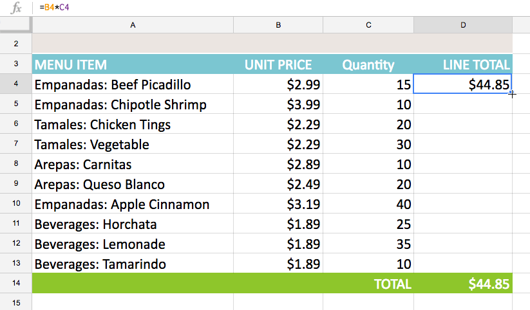Click the $3.19 Apple Cinnamon price cell

278,205
